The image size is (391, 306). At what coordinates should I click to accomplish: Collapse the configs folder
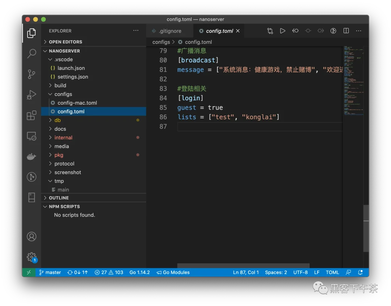(x=94, y=94)
